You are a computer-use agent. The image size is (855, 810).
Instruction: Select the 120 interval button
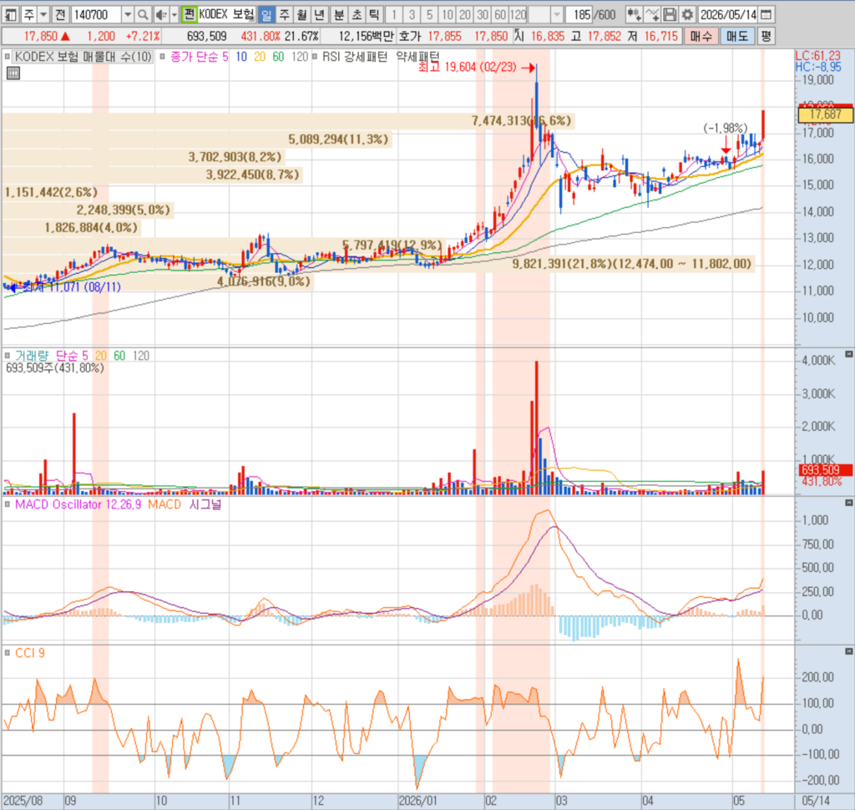point(518,15)
